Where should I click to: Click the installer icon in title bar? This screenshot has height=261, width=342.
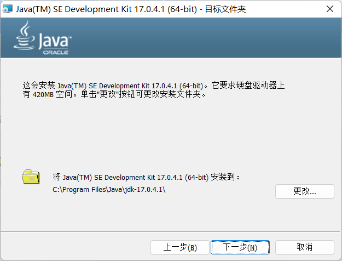[x=8, y=9]
